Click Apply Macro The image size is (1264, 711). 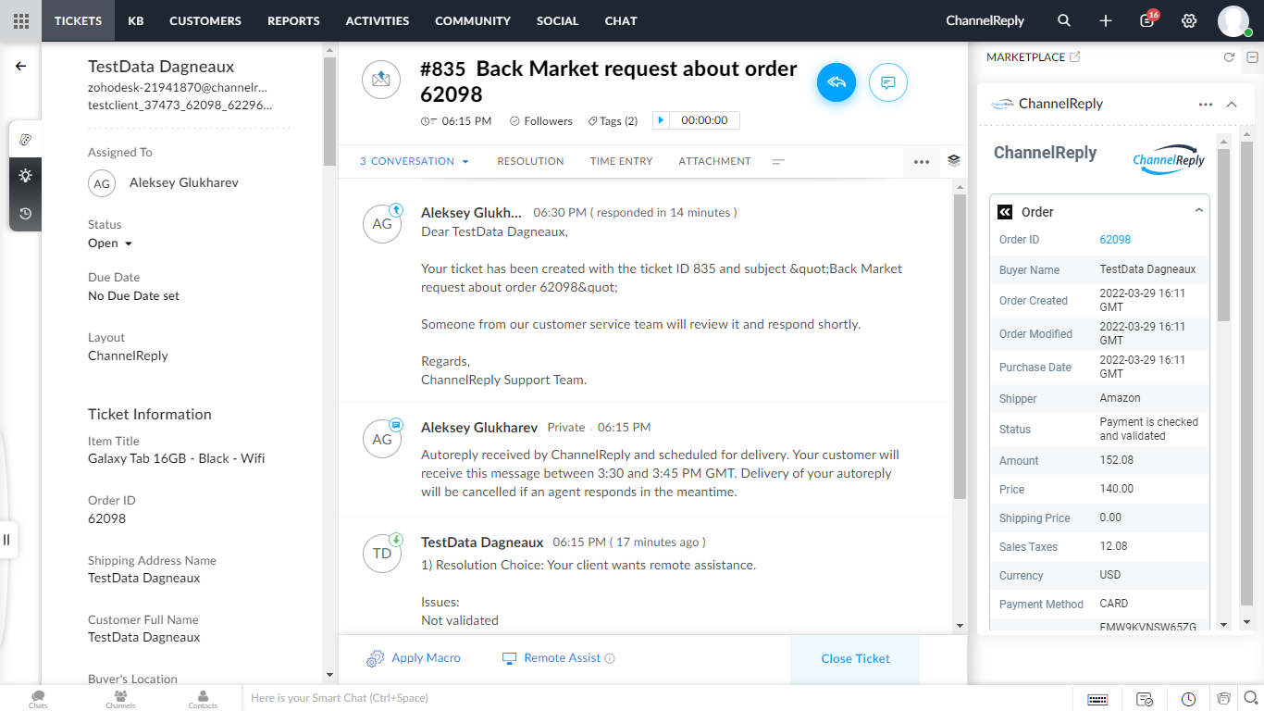[414, 658]
